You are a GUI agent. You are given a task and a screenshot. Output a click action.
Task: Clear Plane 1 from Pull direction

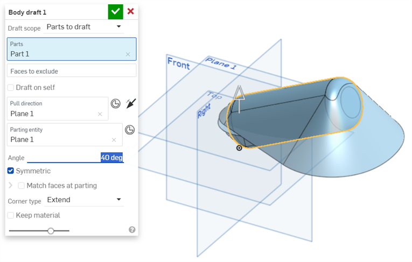(100, 114)
